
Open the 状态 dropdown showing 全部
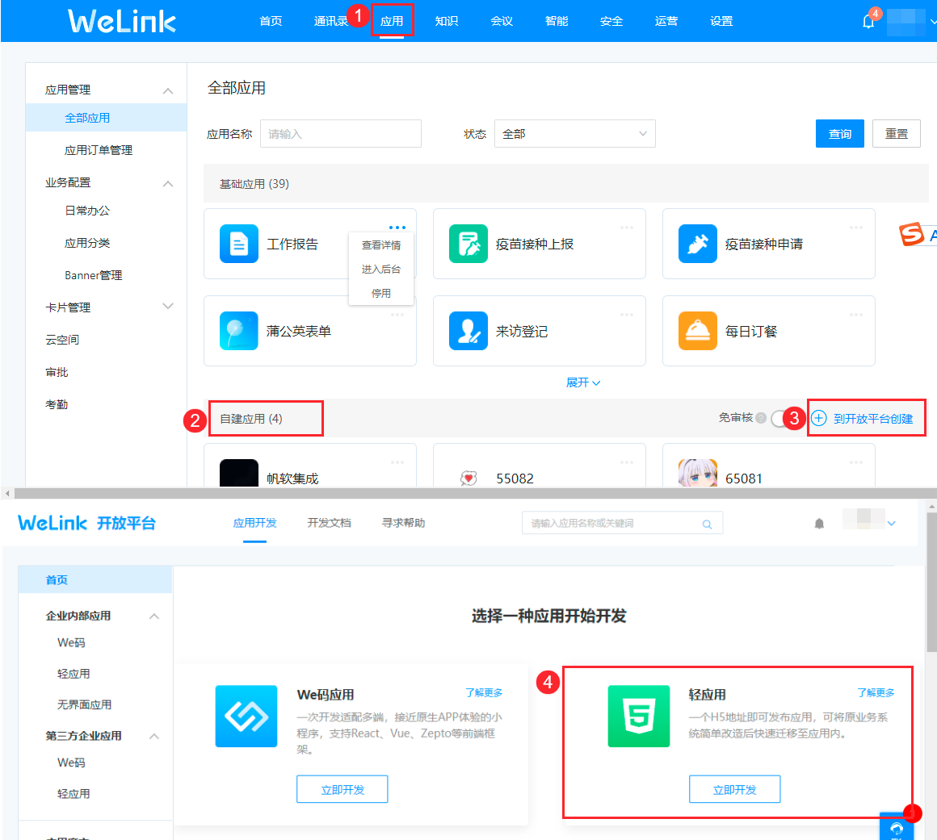click(x=575, y=134)
